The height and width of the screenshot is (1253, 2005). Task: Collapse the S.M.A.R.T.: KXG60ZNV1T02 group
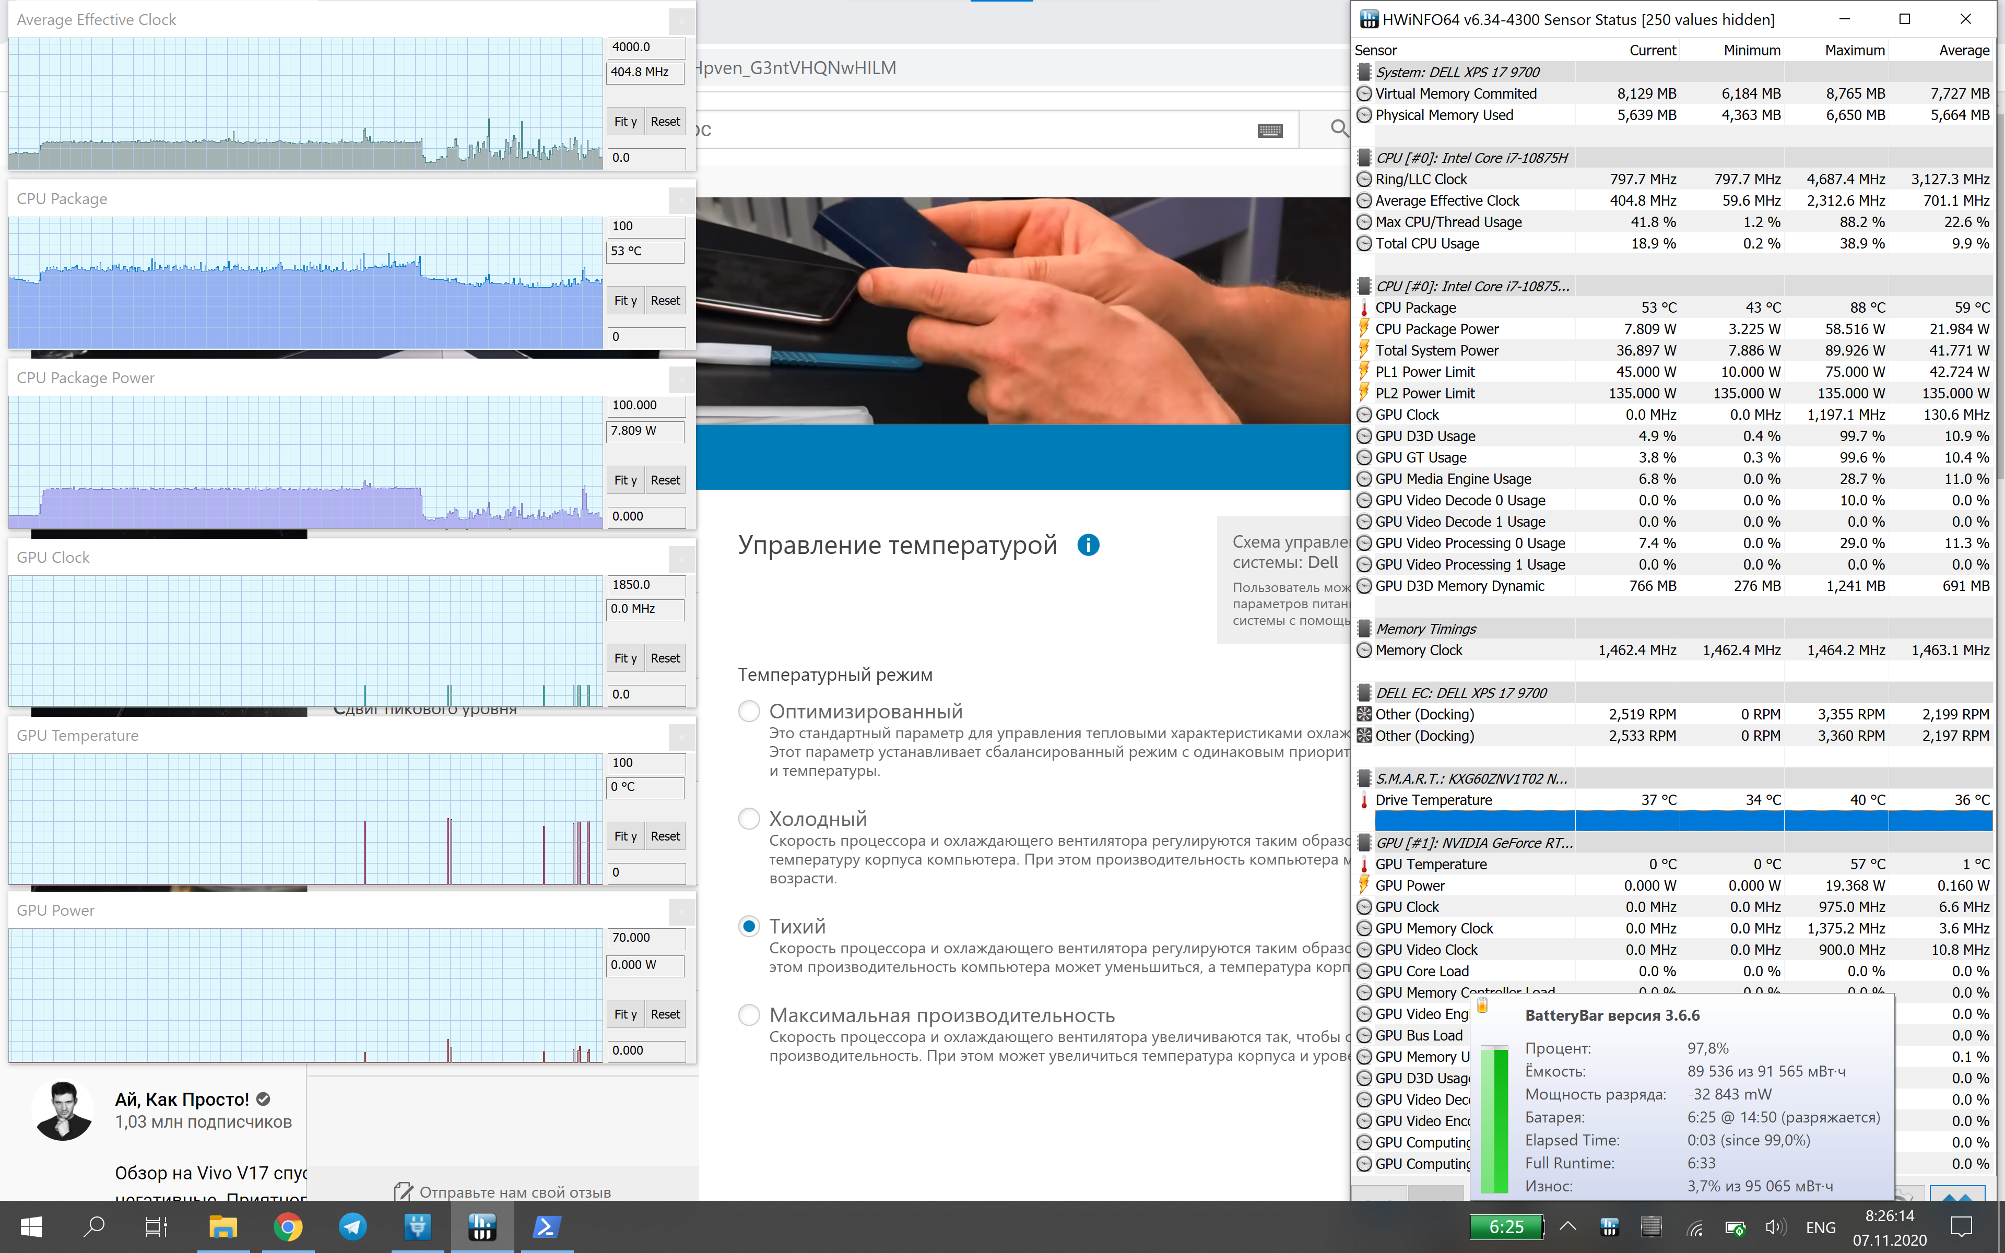tap(1364, 778)
